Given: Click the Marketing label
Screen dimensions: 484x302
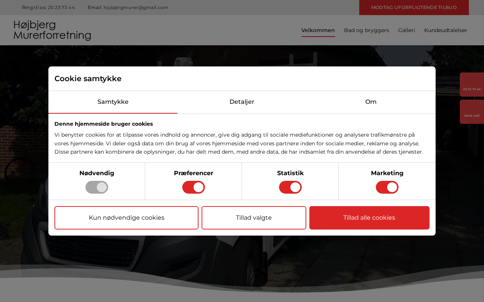Looking at the screenshot, I should pyautogui.click(x=387, y=173).
